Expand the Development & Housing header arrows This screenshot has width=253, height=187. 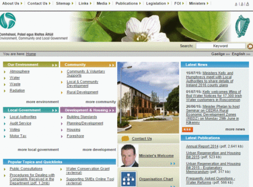[x=112, y=110]
